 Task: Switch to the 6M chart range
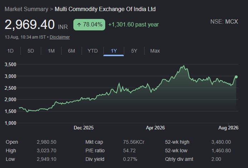coord(72,51)
